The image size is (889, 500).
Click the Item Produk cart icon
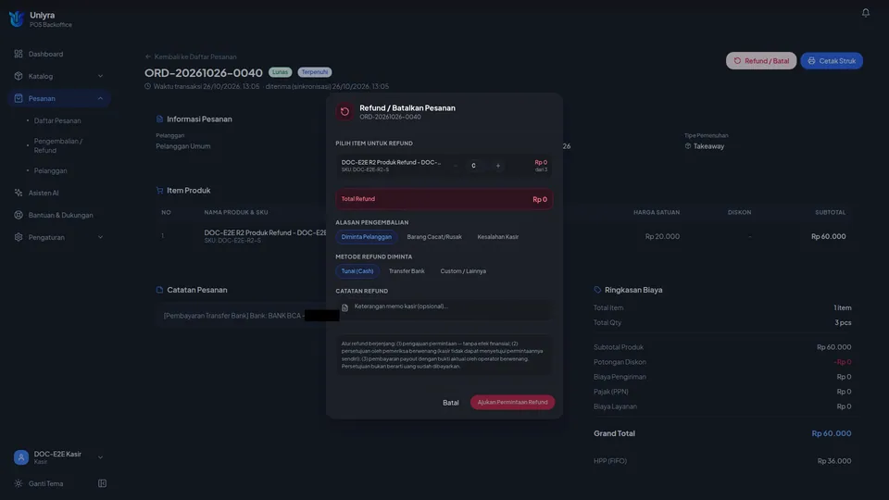click(159, 191)
